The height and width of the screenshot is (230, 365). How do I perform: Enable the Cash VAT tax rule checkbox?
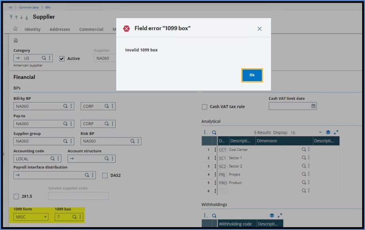click(205, 107)
